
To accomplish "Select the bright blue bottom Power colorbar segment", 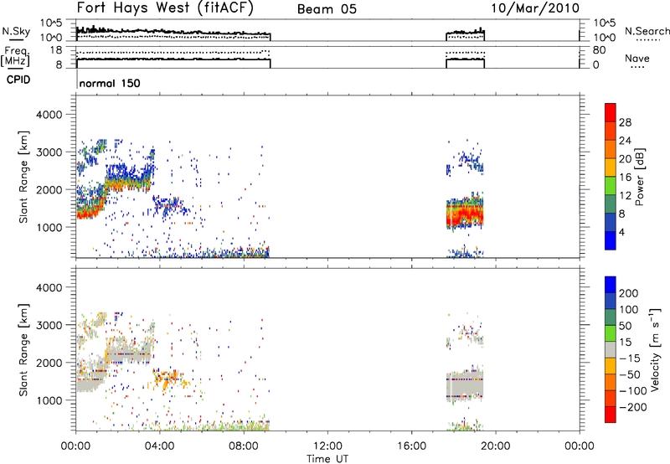I will pos(611,240).
